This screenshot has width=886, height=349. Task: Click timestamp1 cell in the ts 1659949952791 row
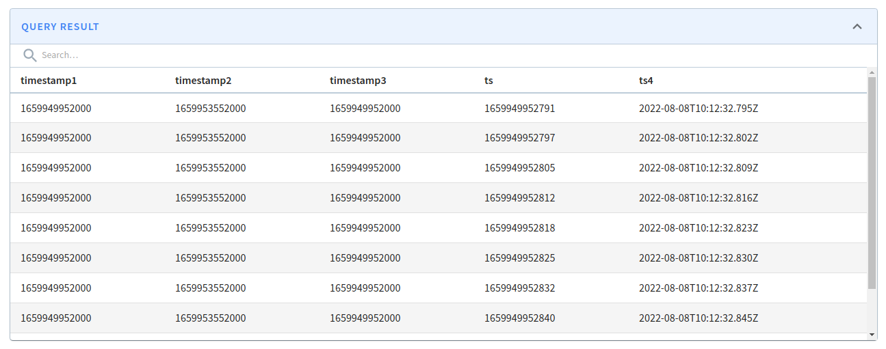[55, 108]
